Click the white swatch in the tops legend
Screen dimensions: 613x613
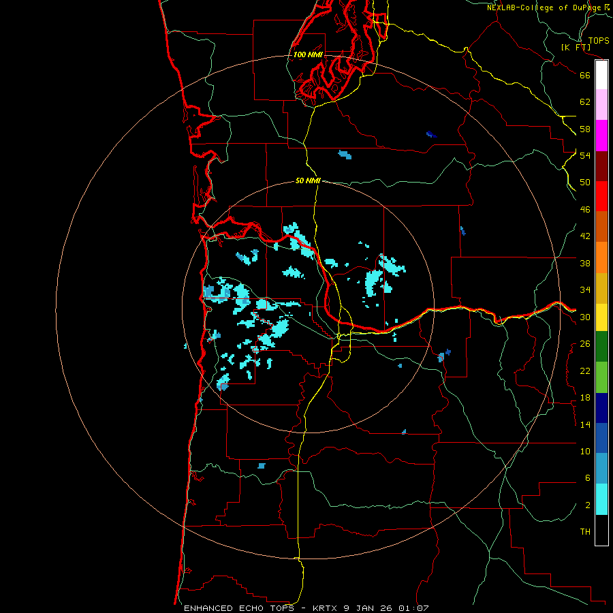click(601, 75)
